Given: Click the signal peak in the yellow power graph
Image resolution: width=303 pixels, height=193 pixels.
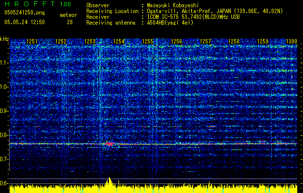Looking at the screenshot, I should click(109, 181).
